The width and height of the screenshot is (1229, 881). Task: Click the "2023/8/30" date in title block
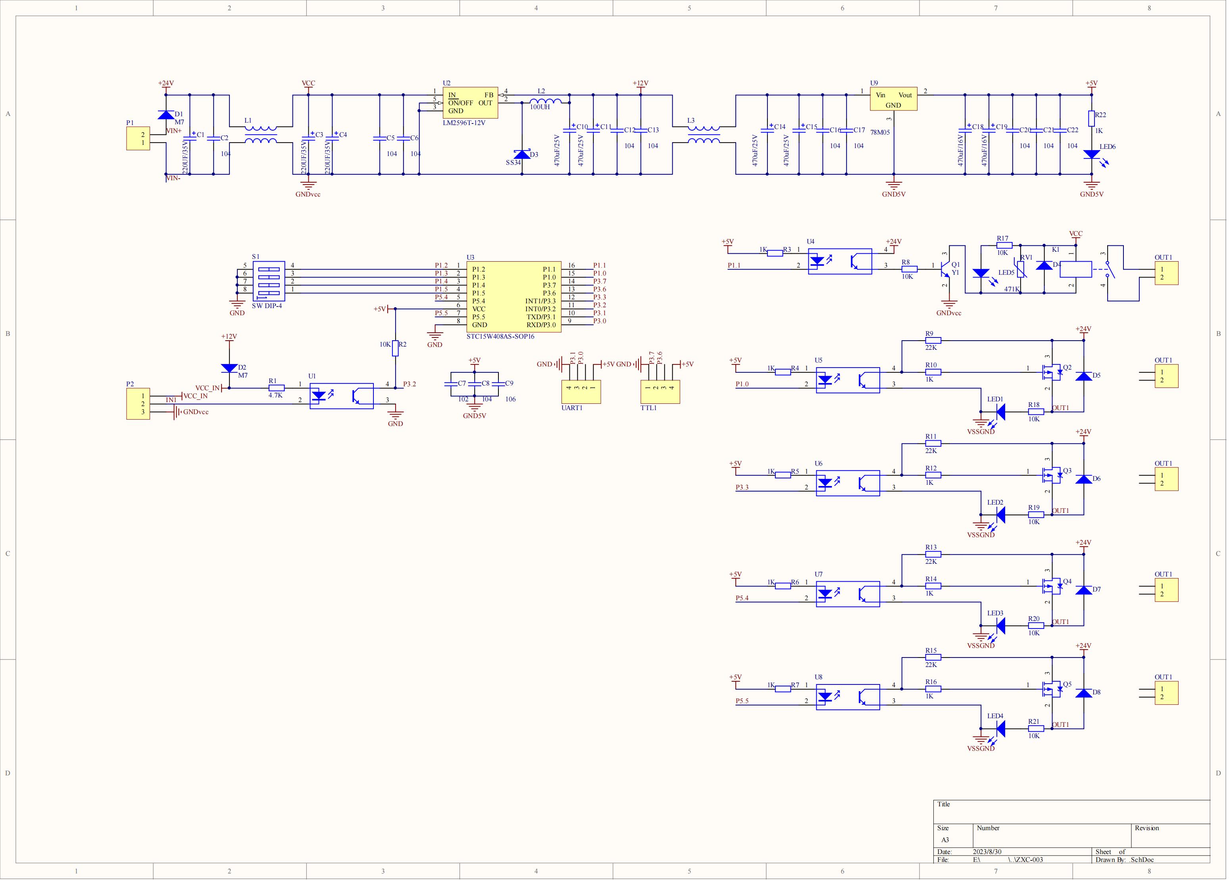click(x=987, y=852)
